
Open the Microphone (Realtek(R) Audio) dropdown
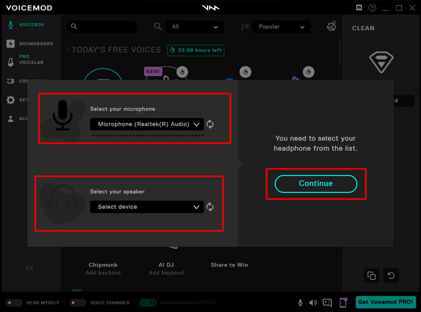coord(147,124)
